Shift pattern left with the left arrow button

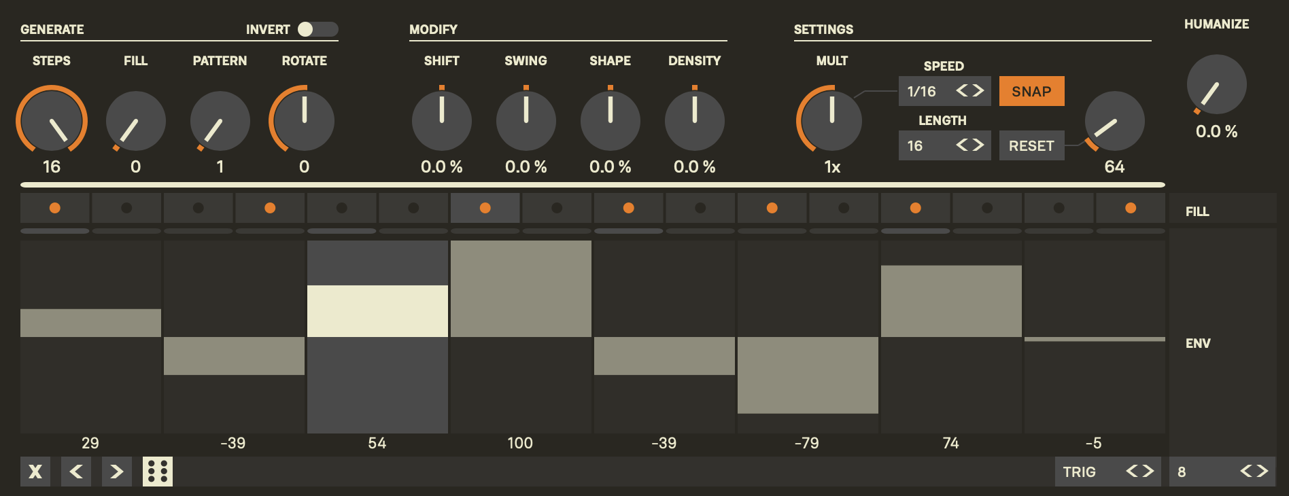76,472
